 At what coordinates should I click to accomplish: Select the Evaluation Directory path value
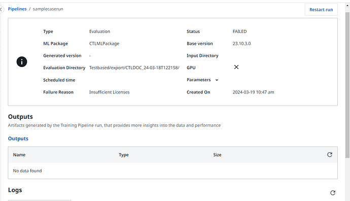(134, 68)
